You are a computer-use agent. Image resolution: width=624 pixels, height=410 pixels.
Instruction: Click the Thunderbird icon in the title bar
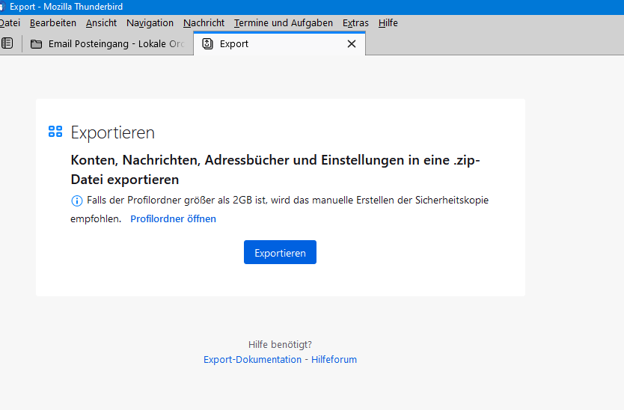(x=2, y=7)
